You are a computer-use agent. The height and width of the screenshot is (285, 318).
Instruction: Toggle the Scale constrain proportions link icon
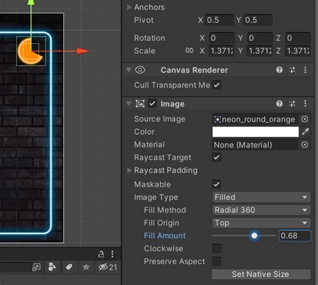coord(189,51)
